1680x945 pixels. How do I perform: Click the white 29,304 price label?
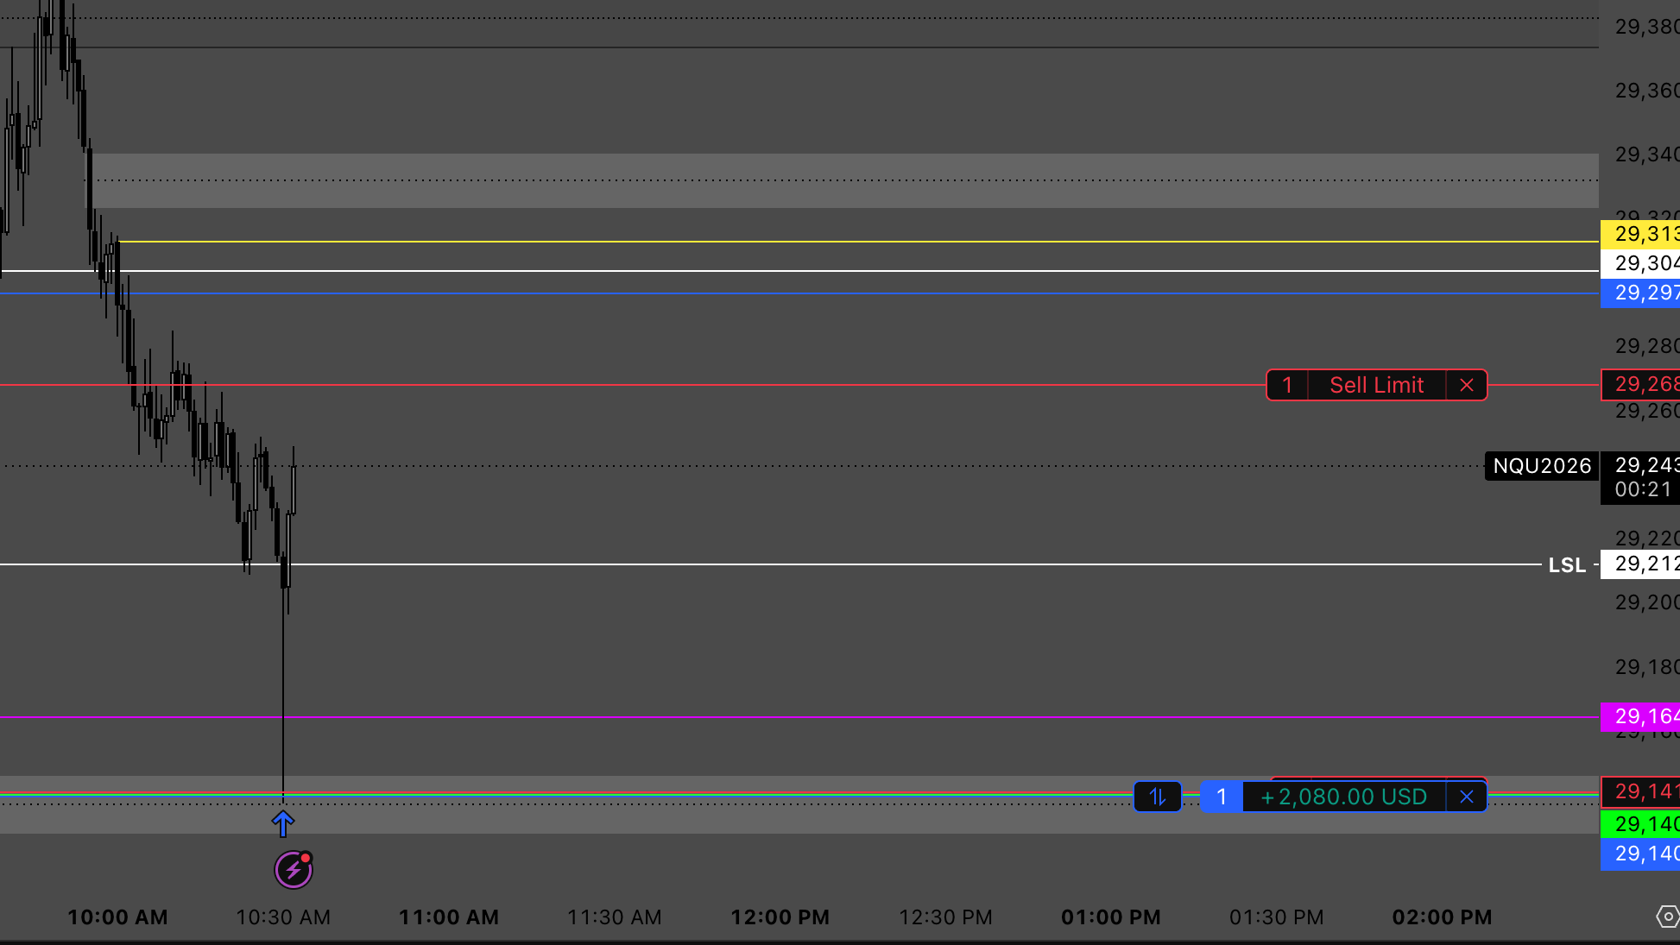(x=1640, y=263)
